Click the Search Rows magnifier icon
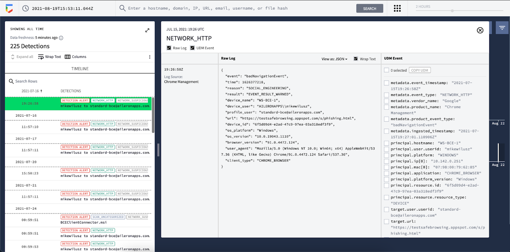 [11, 81]
